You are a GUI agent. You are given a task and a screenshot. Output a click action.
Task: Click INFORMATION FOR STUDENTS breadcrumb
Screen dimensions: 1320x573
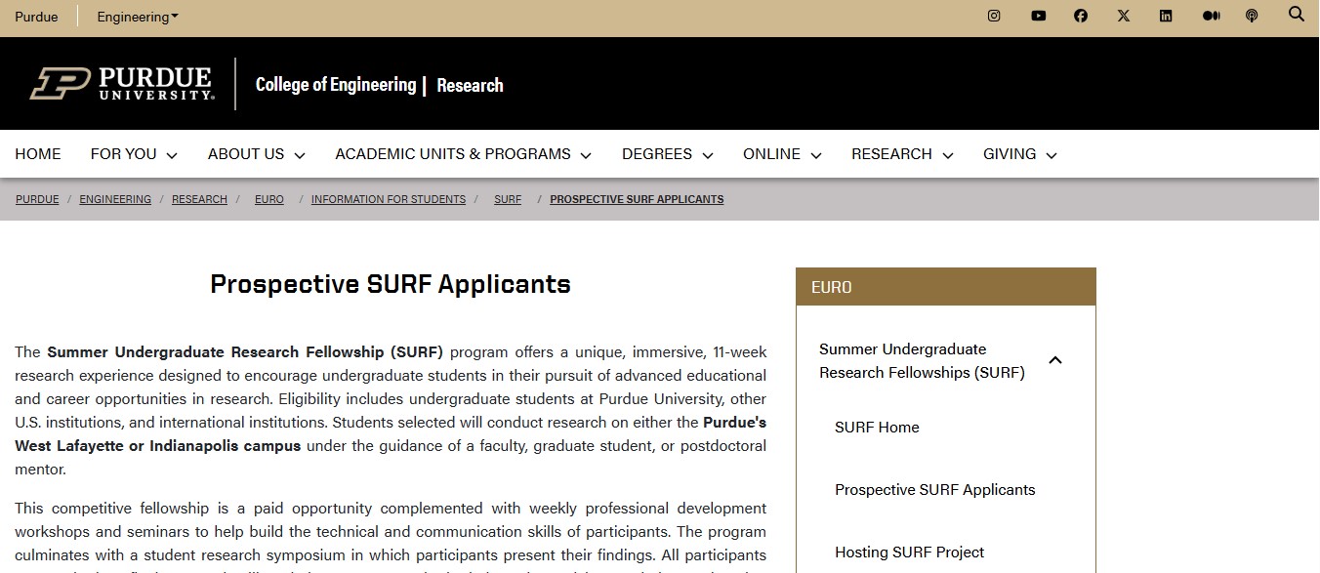click(x=388, y=199)
